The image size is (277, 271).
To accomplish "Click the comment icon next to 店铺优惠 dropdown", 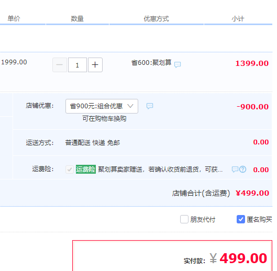I will pos(150,106).
